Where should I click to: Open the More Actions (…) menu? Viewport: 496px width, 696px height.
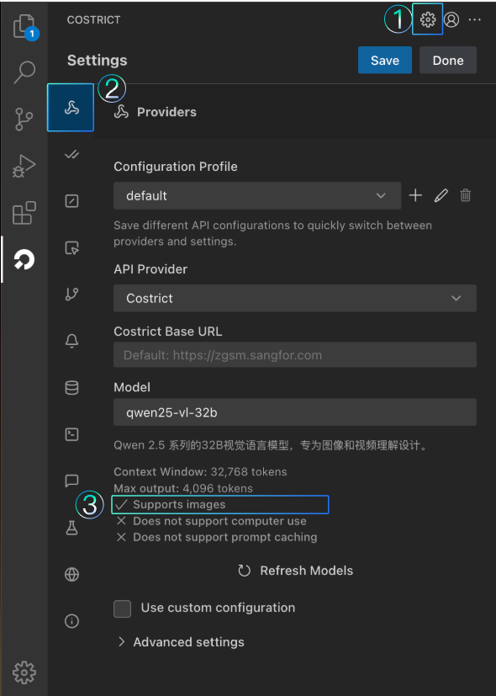coord(474,19)
